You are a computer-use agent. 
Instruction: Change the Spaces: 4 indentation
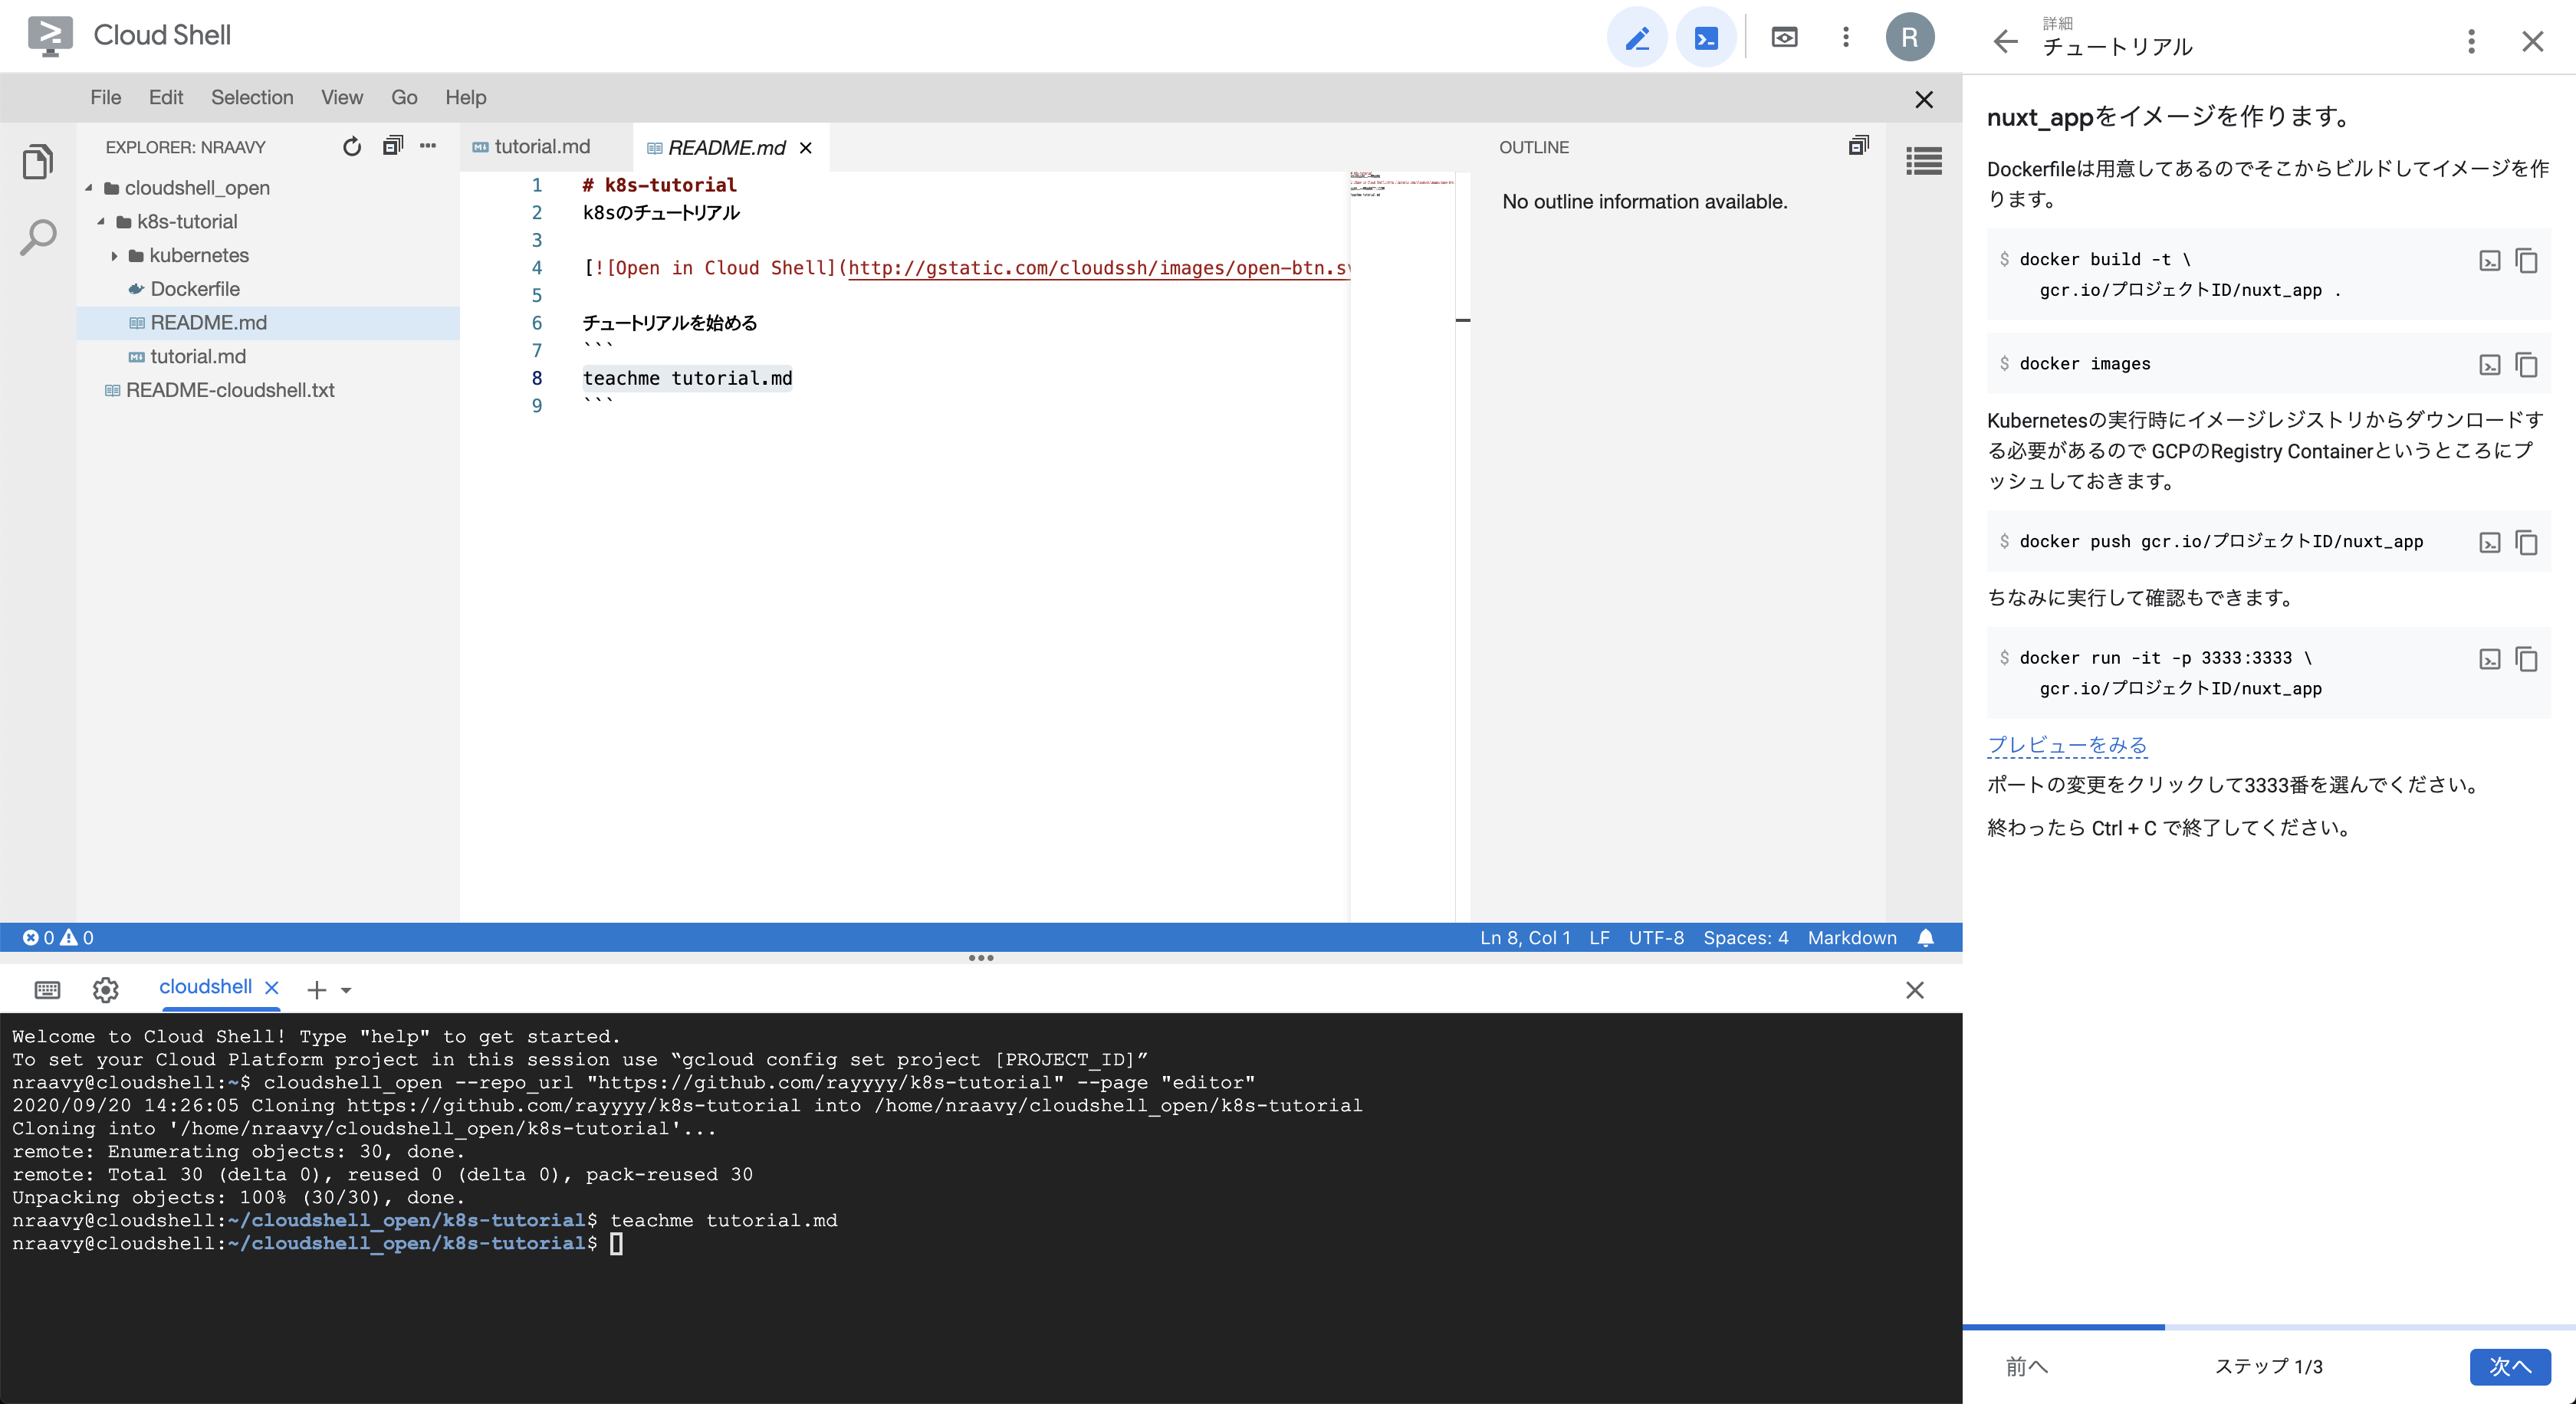click(x=1746, y=937)
